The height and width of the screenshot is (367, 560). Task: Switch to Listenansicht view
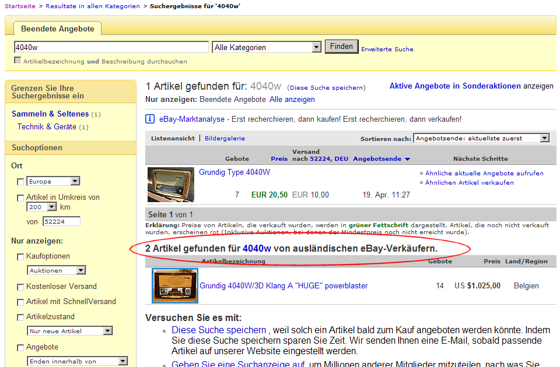click(x=173, y=139)
